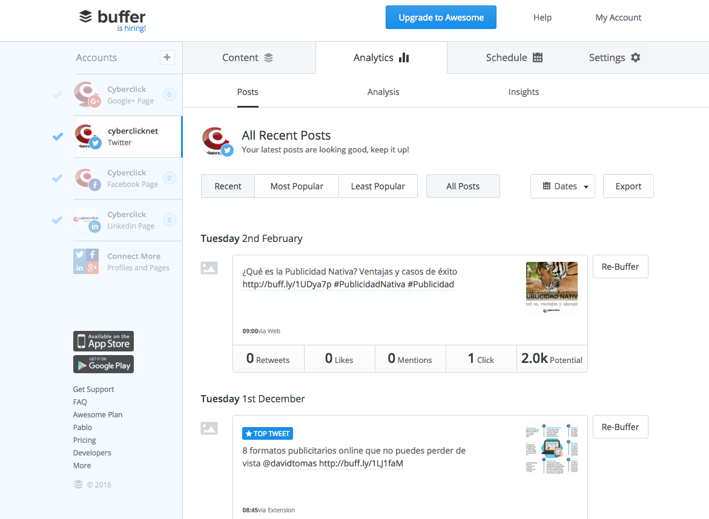Open the Dates dropdown
The width and height of the screenshot is (709, 519).
(x=562, y=186)
